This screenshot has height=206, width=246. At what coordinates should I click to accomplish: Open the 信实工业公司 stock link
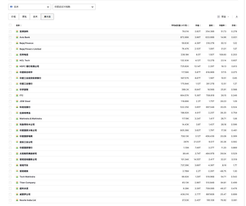[x=26, y=142]
